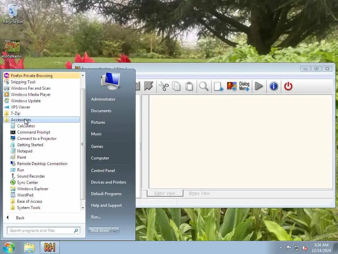Click the red power Exit icon

click(288, 86)
